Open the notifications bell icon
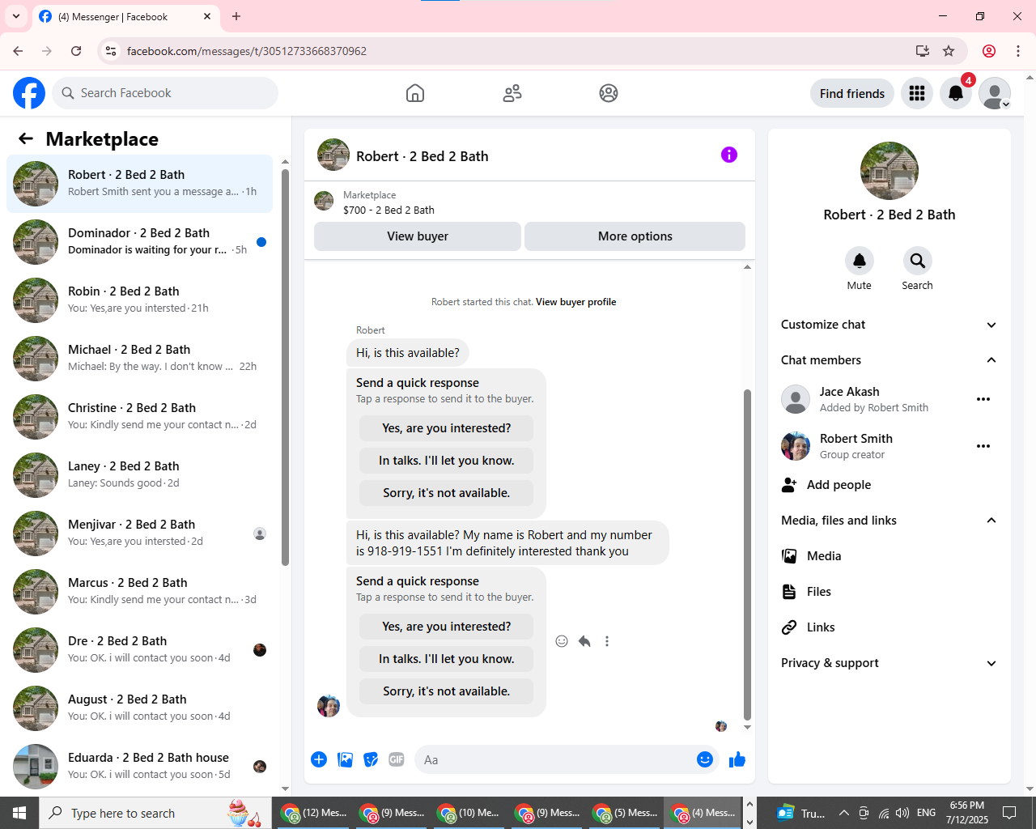 pos(956,93)
